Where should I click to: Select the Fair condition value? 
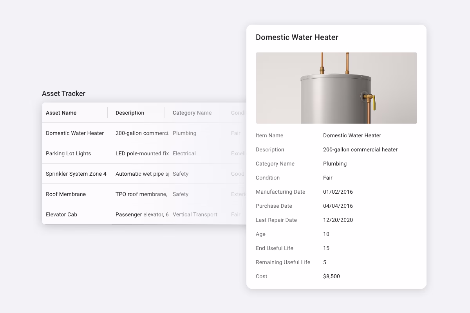coord(327,178)
